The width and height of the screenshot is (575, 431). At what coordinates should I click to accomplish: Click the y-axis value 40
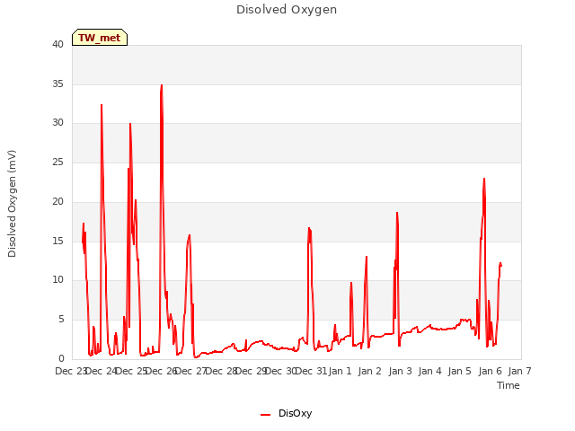(57, 44)
